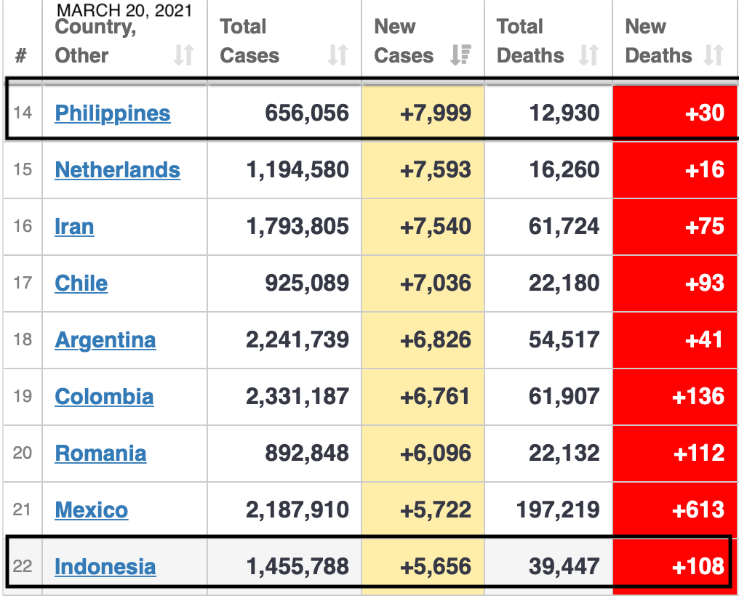Image resolution: width=739 pixels, height=596 pixels.
Task: Click sort arrows icon in Country column
Action: tap(184, 55)
